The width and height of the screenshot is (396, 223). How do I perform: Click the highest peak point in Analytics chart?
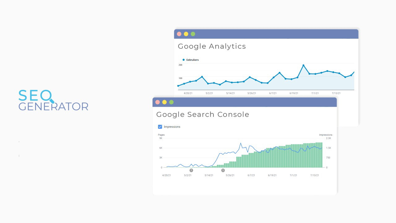tap(303, 65)
